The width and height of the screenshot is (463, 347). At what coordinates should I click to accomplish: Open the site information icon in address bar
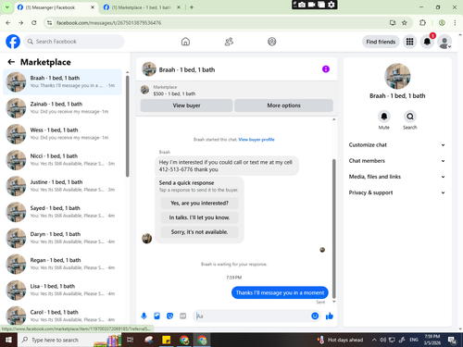(49, 23)
